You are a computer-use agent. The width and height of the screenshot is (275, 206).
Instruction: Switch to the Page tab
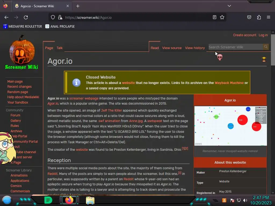coord(49,48)
